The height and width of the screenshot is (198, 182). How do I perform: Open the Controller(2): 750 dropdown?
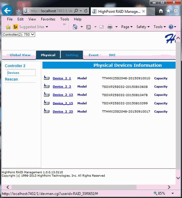[x=18, y=34]
